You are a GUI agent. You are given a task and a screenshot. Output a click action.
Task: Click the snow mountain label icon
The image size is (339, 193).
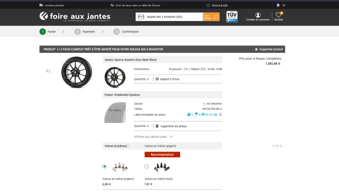coord(220,114)
